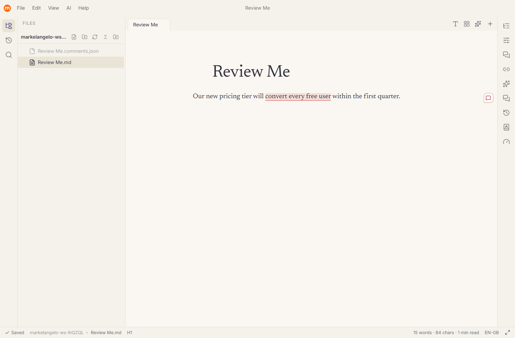Image resolution: width=515 pixels, height=338 pixels.
Task: Click the highlighted 'convert every free user' text
Action: pyautogui.click(x=298, y=96)
